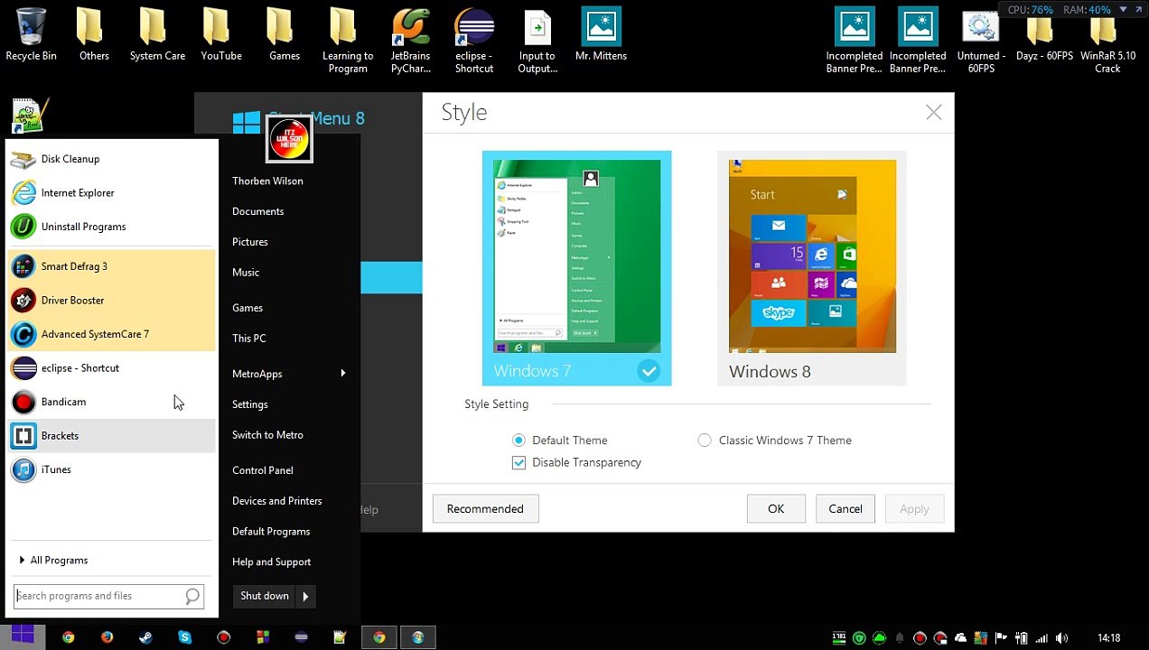Image resolution: width=1149 pixels, height=650 pixels.
Task: Click the Recommended button in Style dialog
Action: pos(485,509)
